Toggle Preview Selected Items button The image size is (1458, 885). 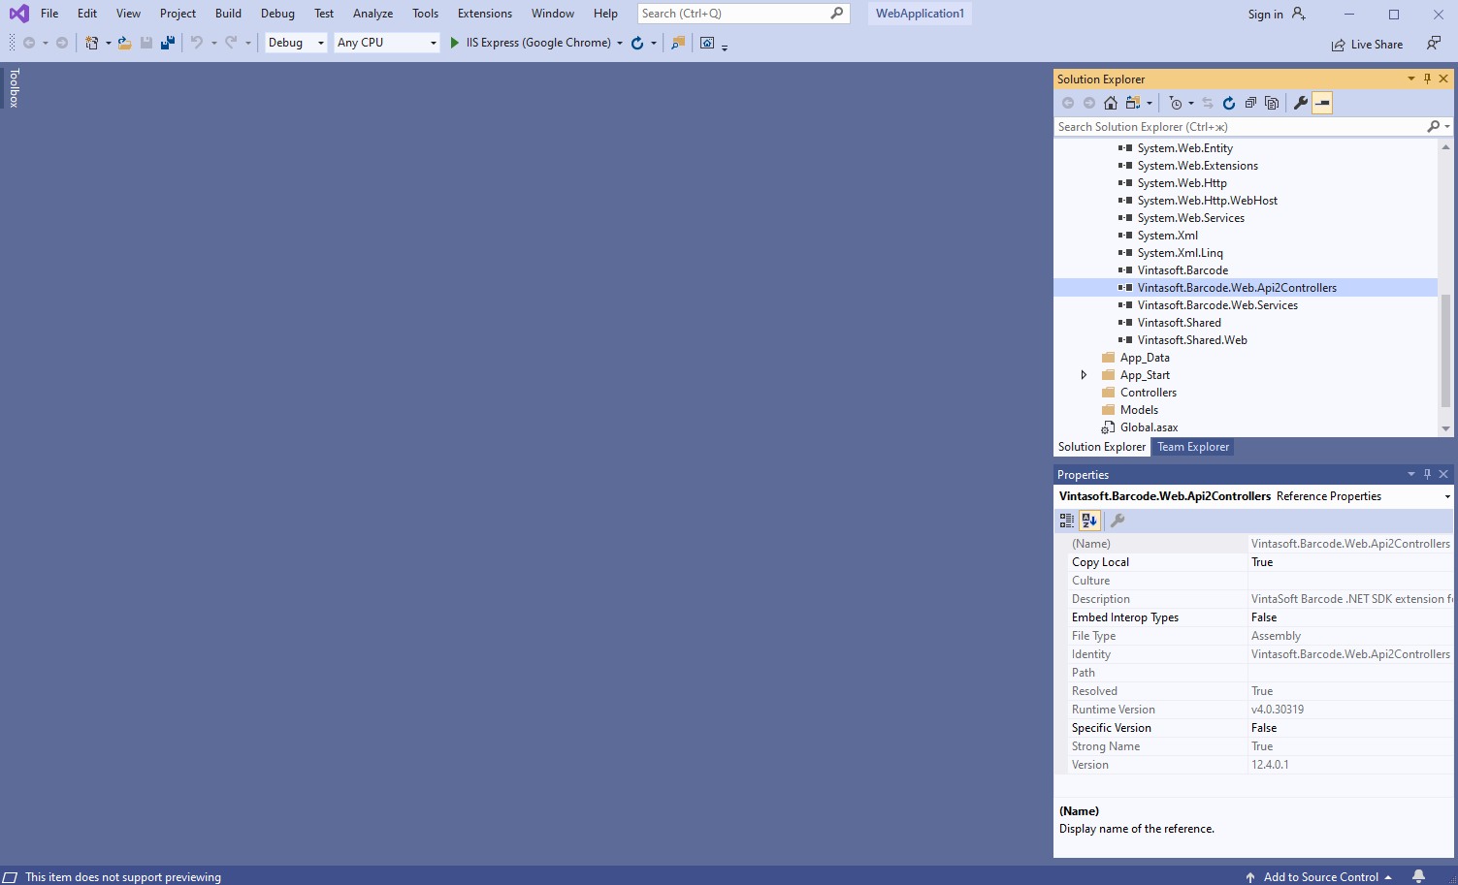coord(1322,103)
